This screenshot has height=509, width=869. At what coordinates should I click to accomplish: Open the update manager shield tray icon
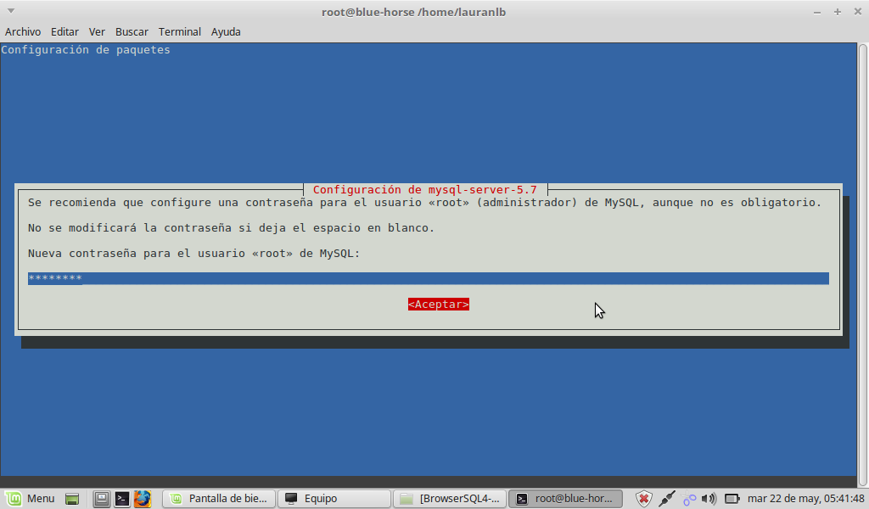(x=644, y=499)
